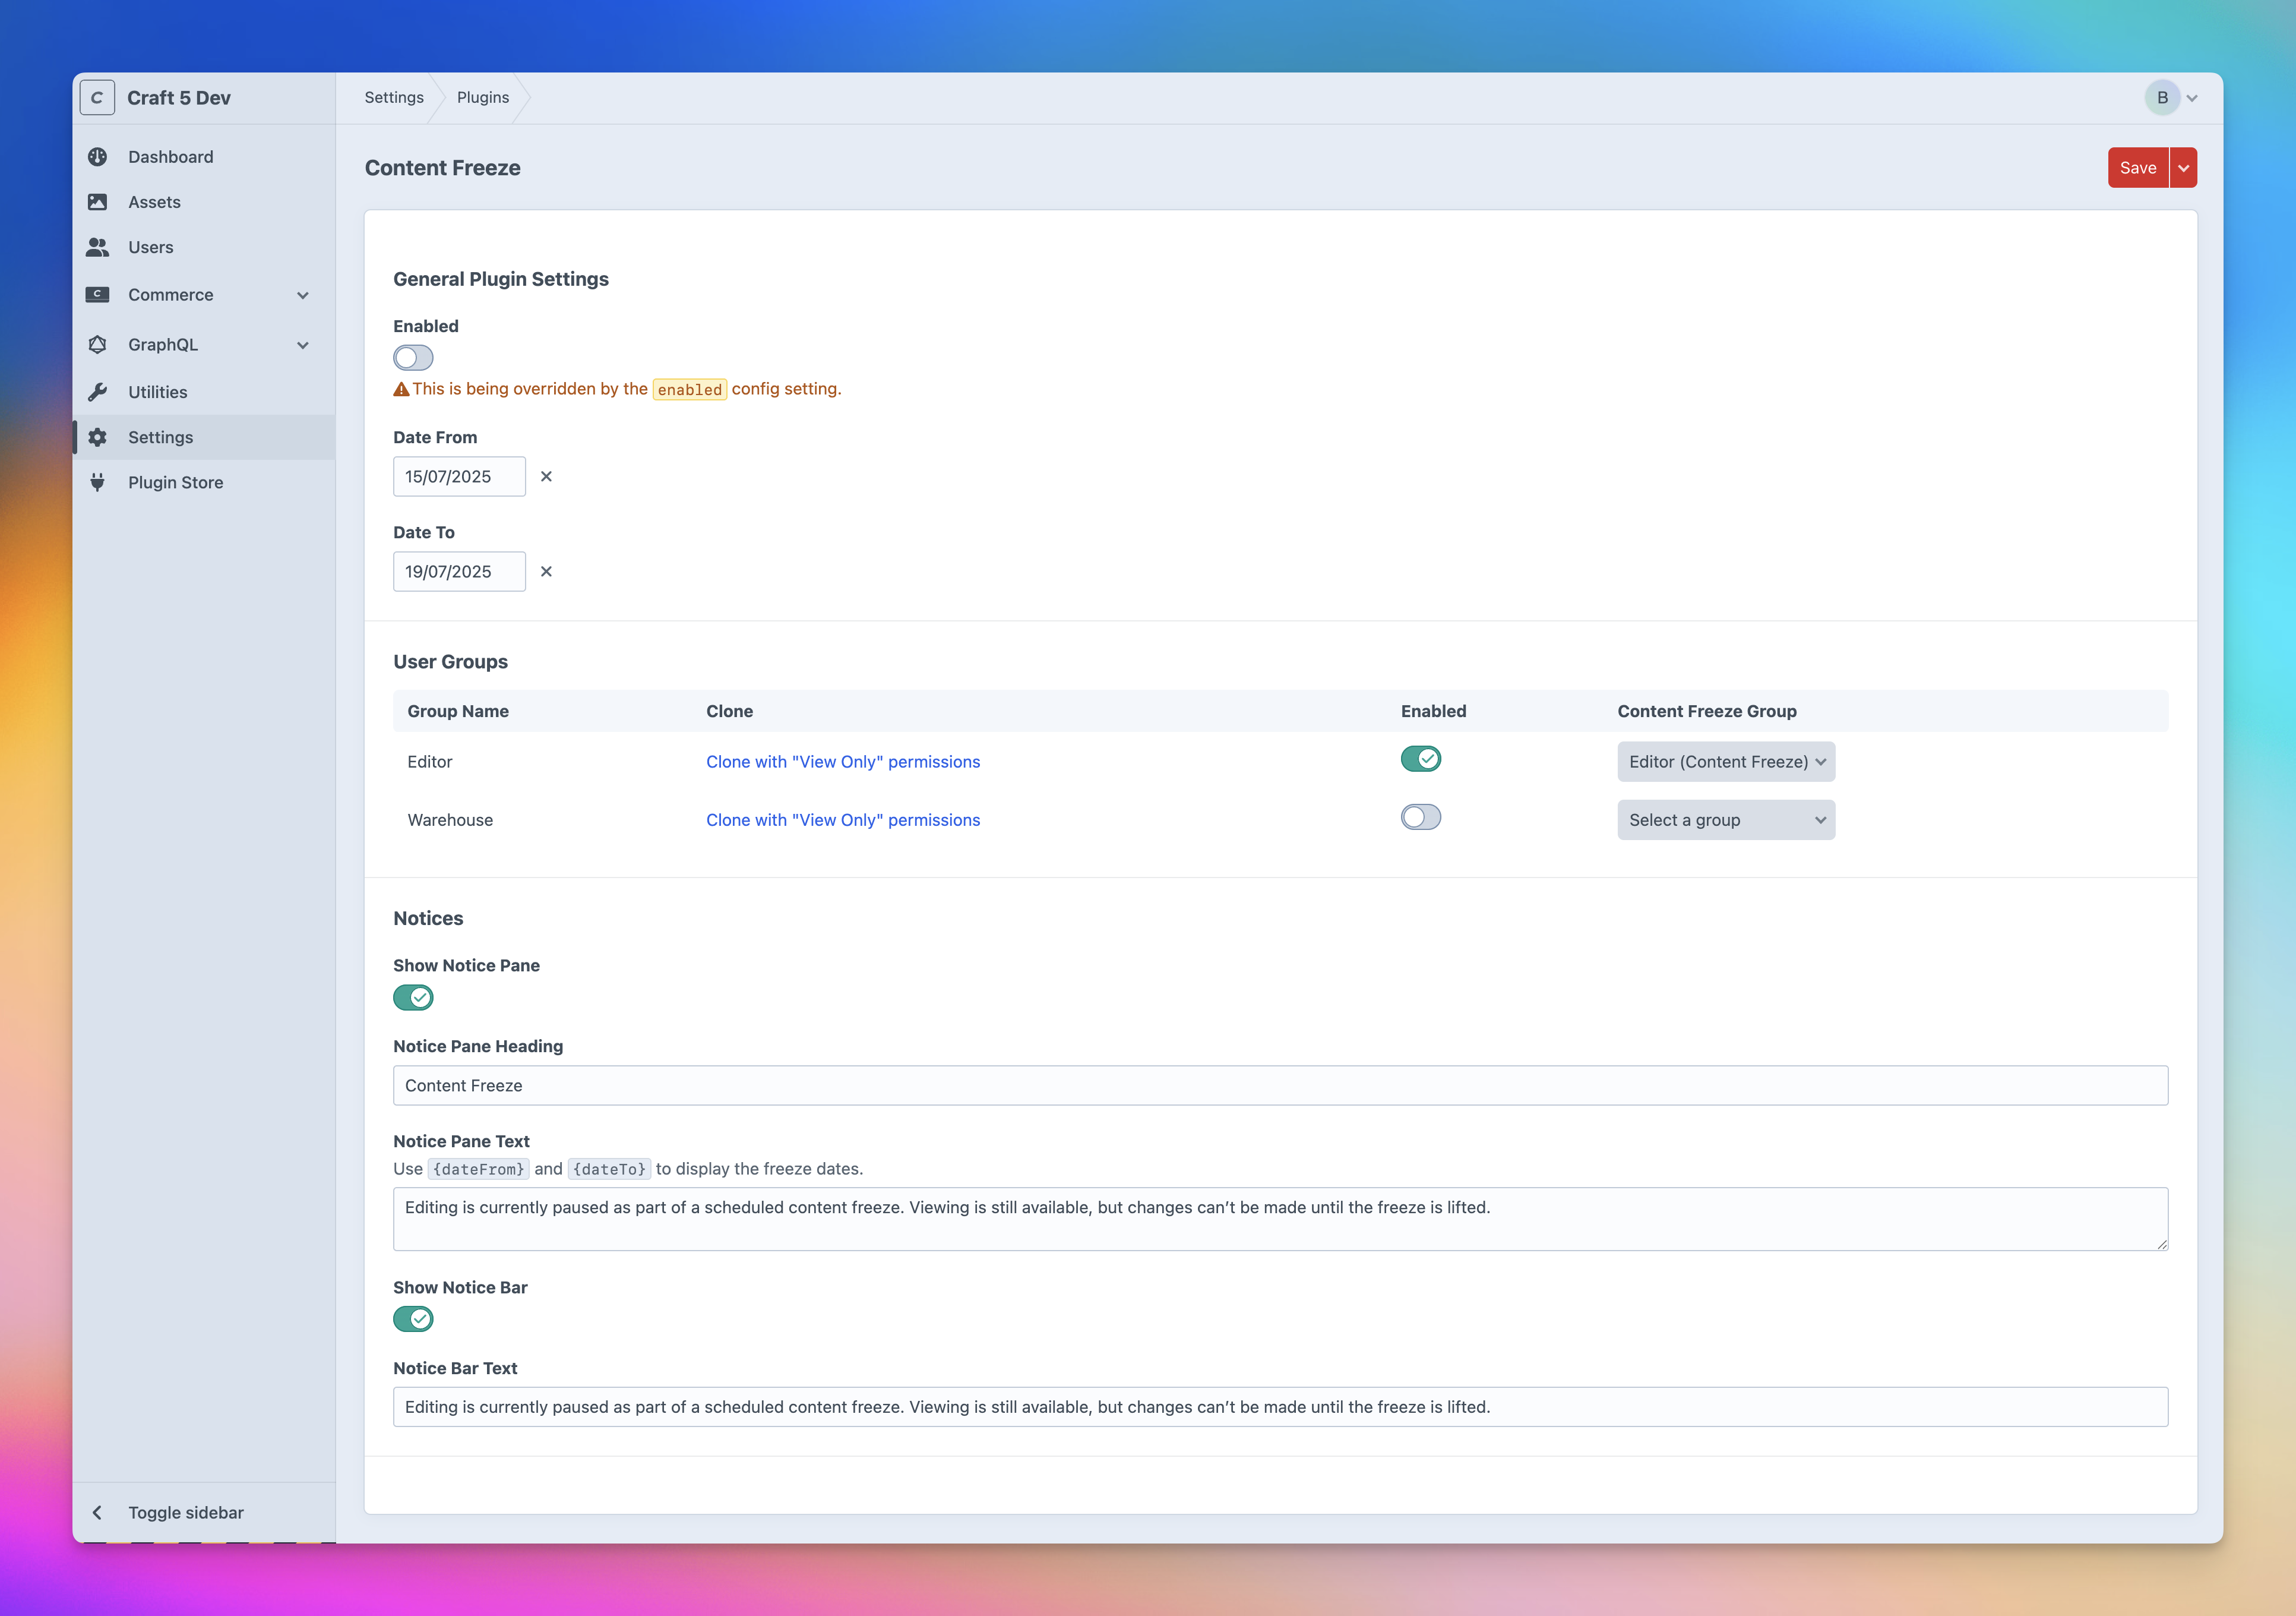Click inside the Notice Pane Heading field
The width and height of the screenshot is (2296, 1616).
click(x=1280, y=1085)
